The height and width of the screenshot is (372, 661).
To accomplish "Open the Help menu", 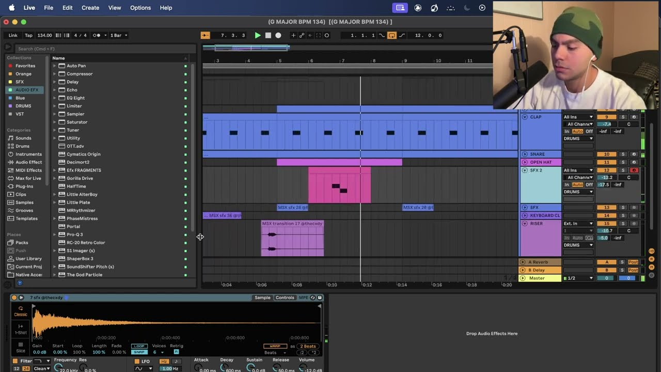I will pyautogui.click(x=166, y=8).
